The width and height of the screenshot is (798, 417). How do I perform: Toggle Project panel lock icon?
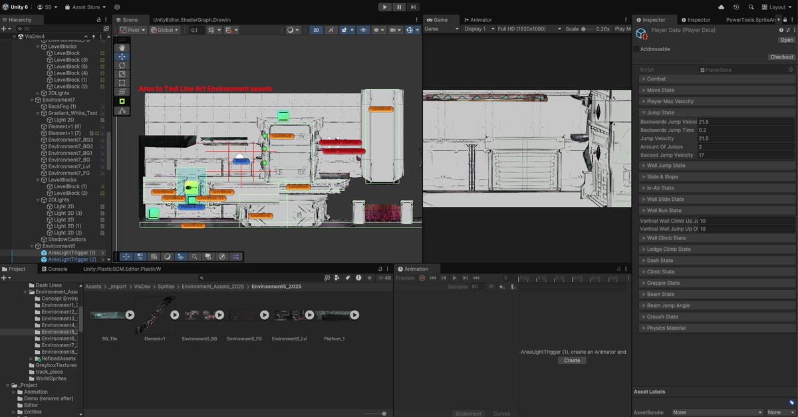380,269
